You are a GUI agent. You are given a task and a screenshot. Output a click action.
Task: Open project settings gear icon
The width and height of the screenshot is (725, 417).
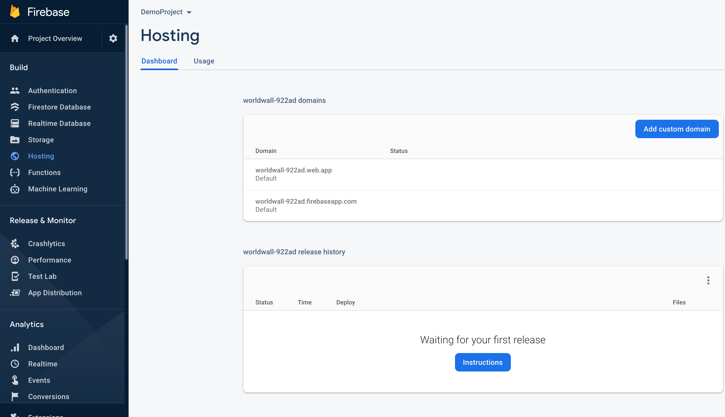[113, 38]
